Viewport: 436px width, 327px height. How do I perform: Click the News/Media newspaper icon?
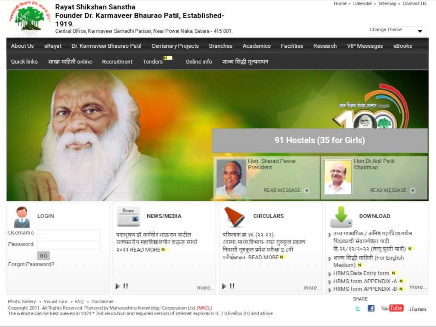(x=129, y=216)
